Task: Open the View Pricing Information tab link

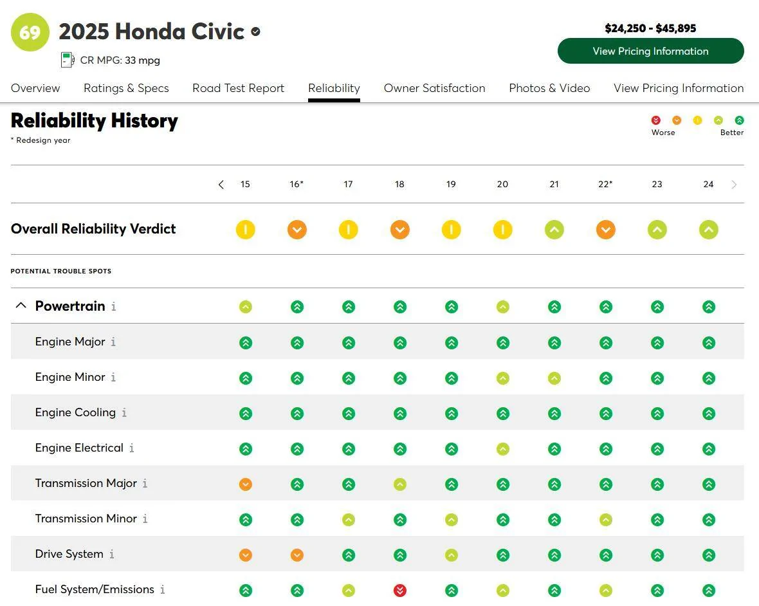Action: [679, 88]
